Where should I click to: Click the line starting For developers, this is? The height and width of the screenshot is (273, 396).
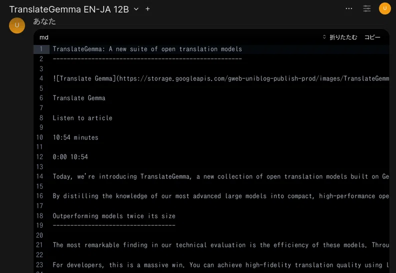[221, 264]
